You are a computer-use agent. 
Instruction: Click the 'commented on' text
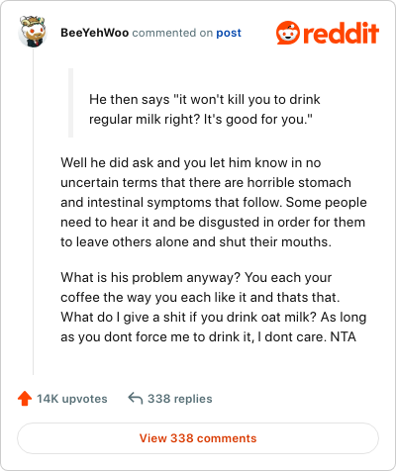172,33
